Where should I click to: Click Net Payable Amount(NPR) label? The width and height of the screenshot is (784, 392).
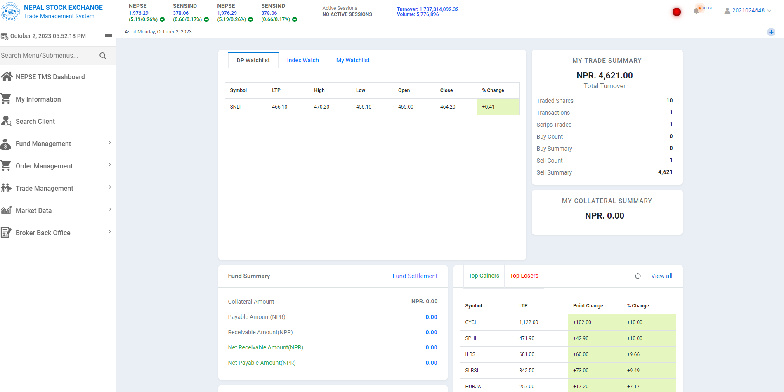tap(262, 363)
